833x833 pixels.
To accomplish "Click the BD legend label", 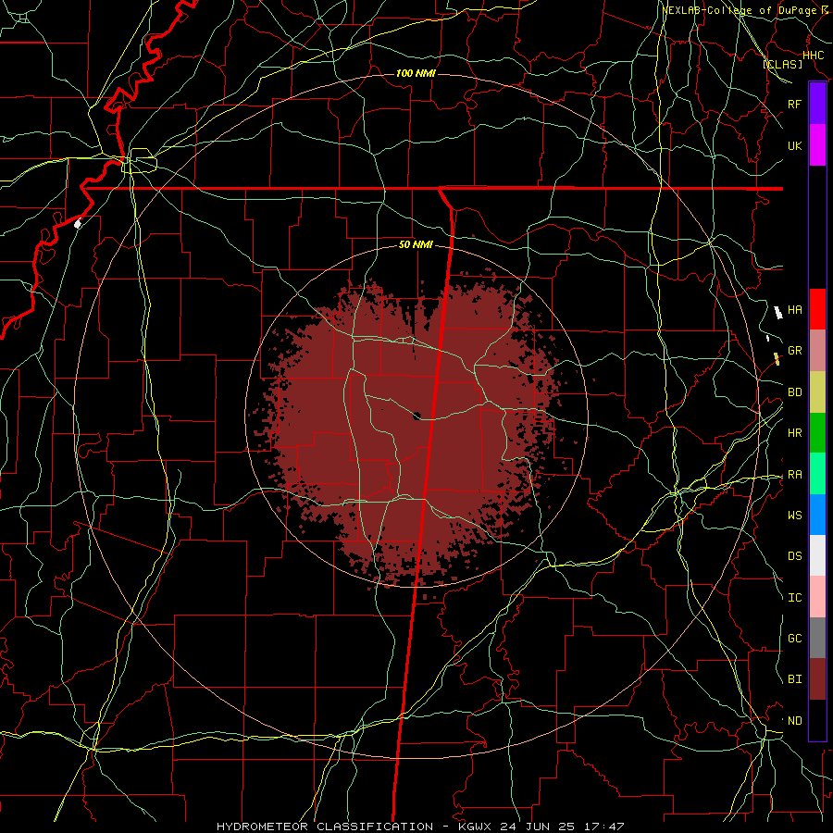I will click(794, 392).
